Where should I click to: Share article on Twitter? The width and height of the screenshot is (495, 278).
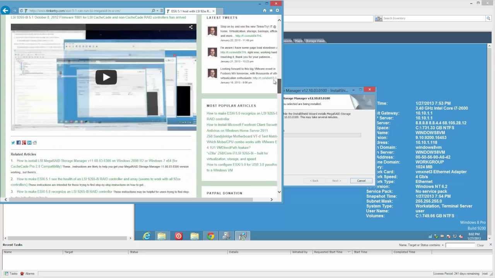coord(13,142)
